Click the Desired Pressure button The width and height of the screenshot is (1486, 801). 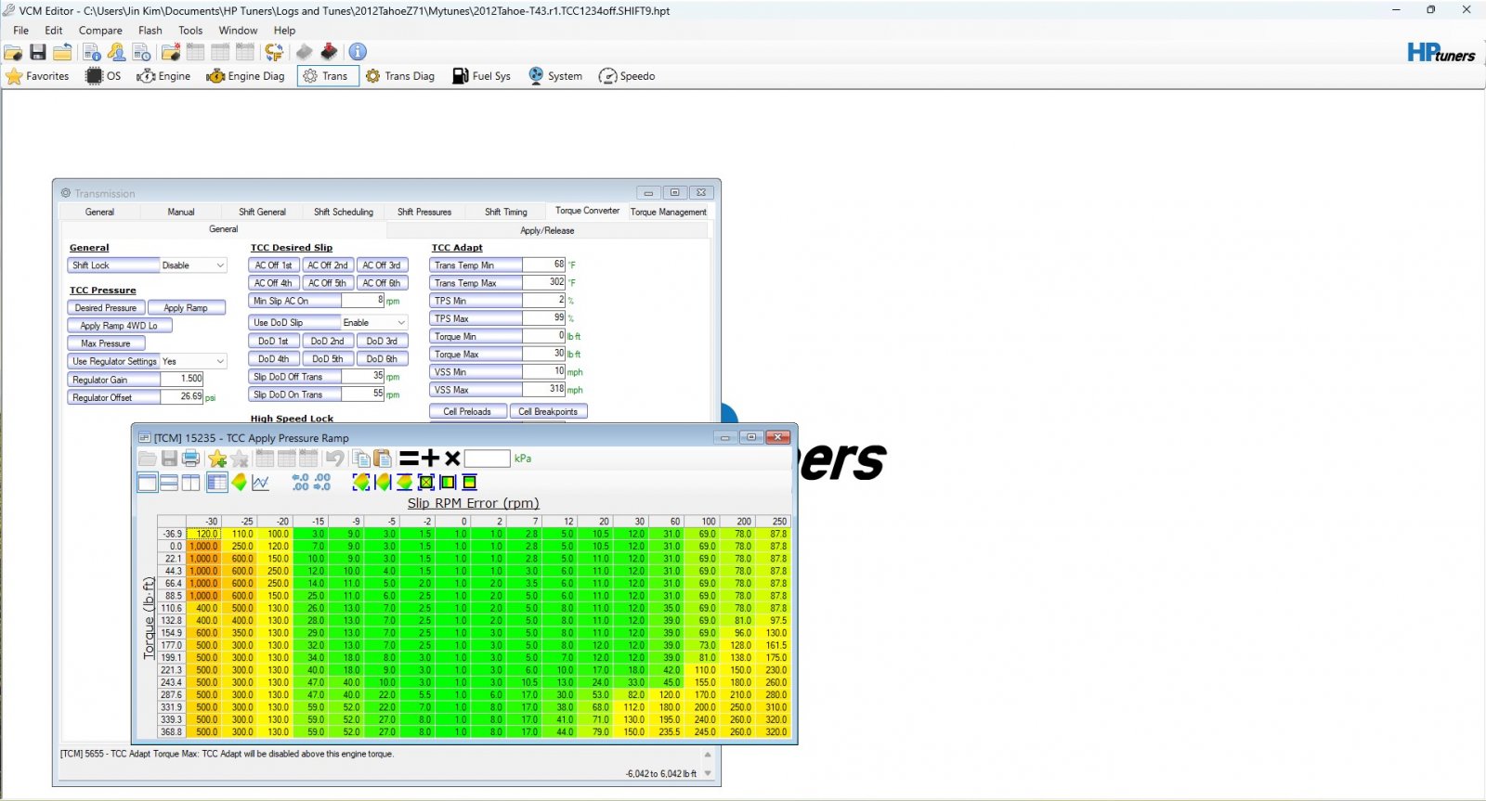(106, 308)
